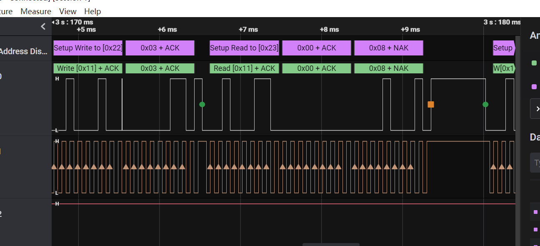Open the View menu
540x246 pixels.
[68, 11]
